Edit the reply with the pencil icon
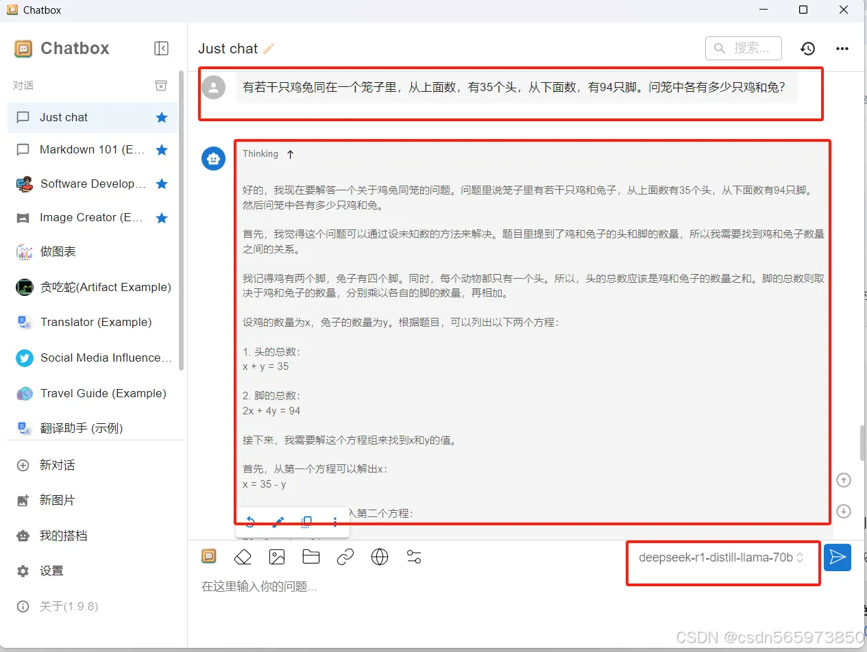Screen dimensions: 867x652 coord(278,522)
